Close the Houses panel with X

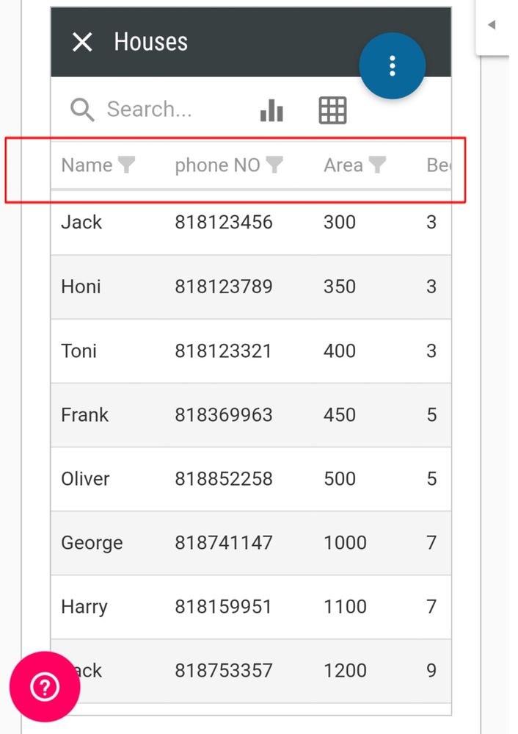pyautogui.click(x=82, y=42)
